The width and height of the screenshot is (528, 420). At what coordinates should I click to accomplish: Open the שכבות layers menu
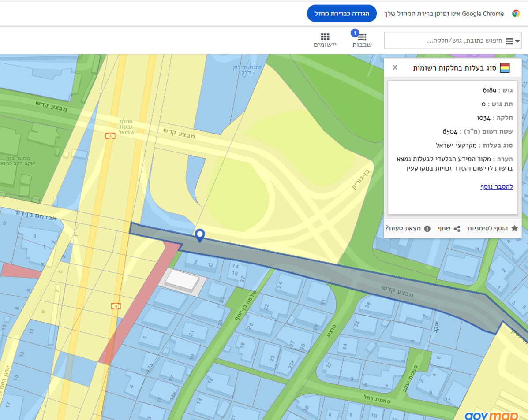[x=362, y=41]
